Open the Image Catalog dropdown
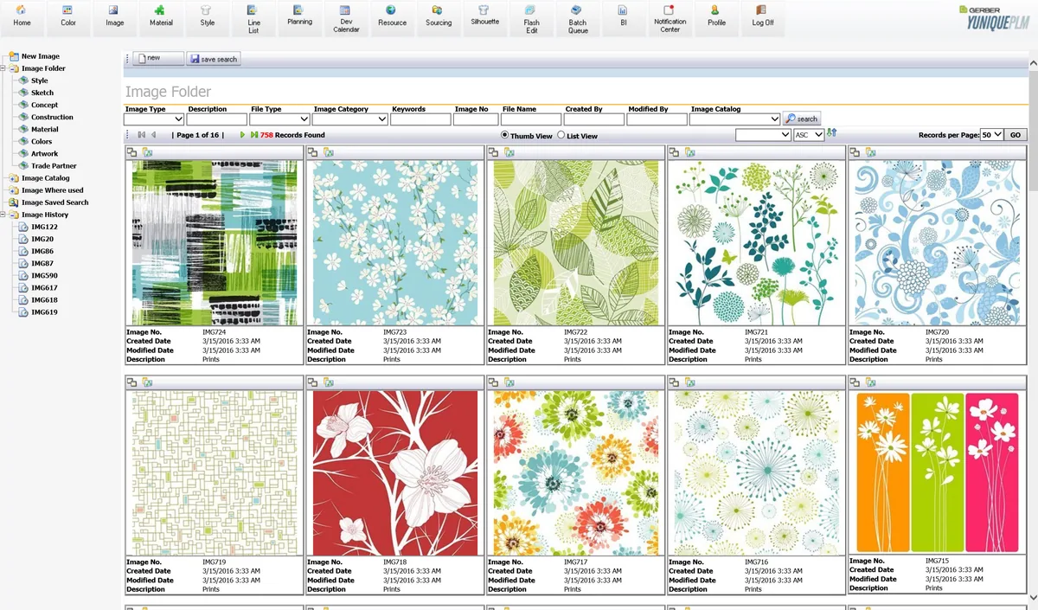The width and height of the screenshot is (1038, 610). (735, 119)
